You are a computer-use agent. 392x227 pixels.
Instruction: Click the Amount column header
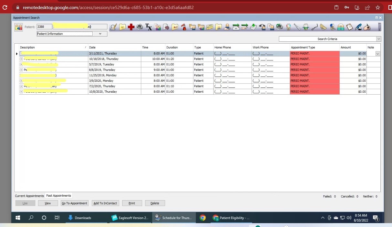pyautogui.click(x=353, y=47)
